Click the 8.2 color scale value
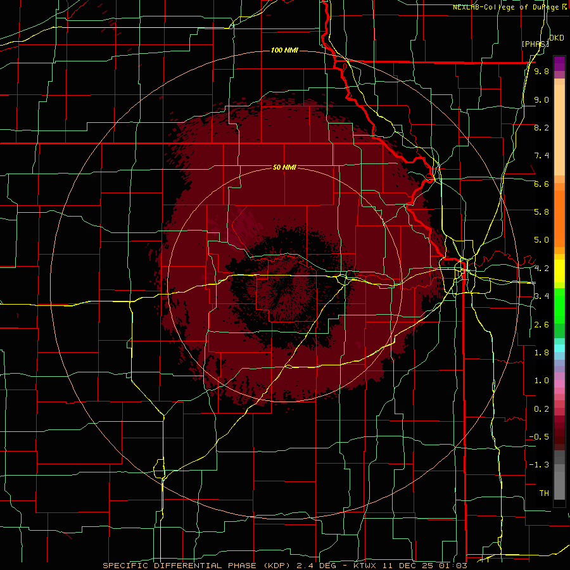 (541, 128)
